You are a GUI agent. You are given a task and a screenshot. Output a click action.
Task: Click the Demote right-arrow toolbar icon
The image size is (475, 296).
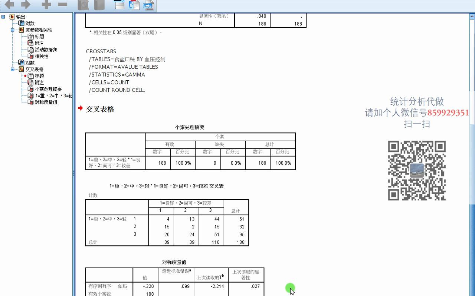[26, 4]
